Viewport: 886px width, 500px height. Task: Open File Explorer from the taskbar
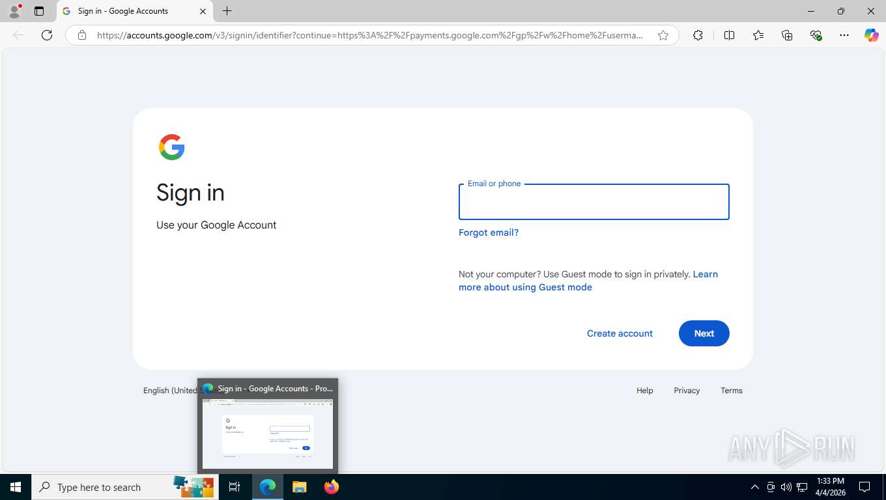[299, 487]
